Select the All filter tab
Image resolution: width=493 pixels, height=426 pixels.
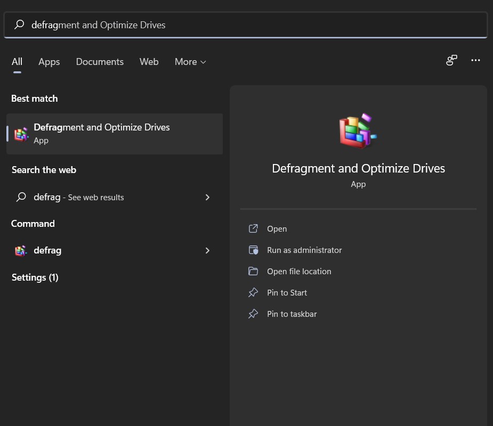pyautogui.click(x=17, y=62)
